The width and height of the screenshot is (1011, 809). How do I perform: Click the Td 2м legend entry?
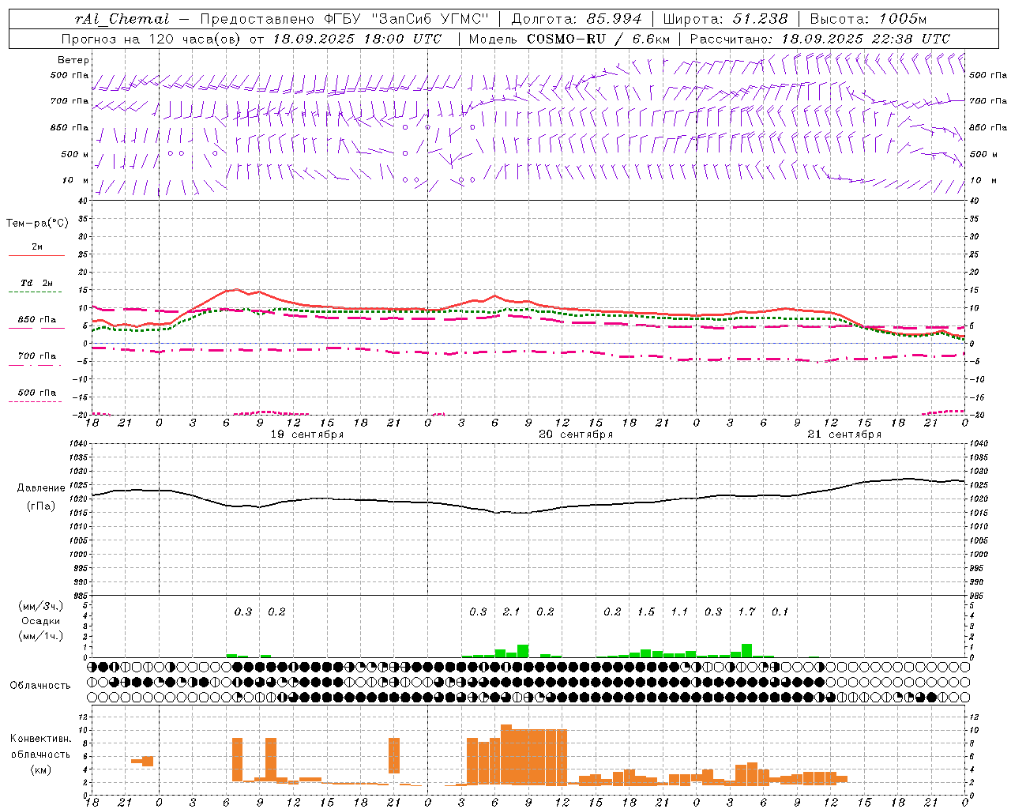(x=36, y=283)
